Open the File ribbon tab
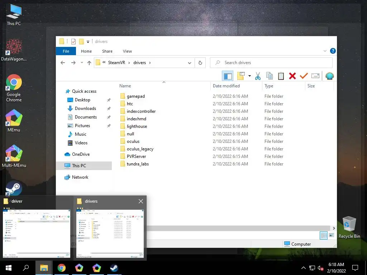367x275 pixels. coord(66,51)
